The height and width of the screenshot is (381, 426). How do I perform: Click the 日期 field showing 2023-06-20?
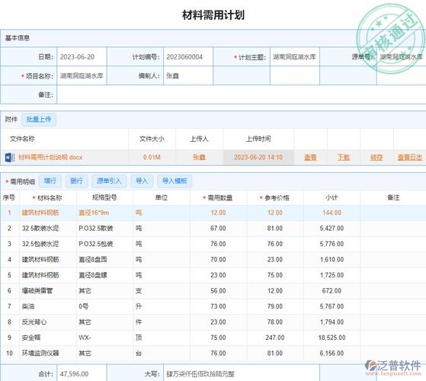[x=82, y=56]
